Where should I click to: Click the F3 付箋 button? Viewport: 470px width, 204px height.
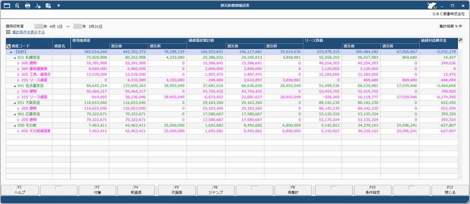98,190
